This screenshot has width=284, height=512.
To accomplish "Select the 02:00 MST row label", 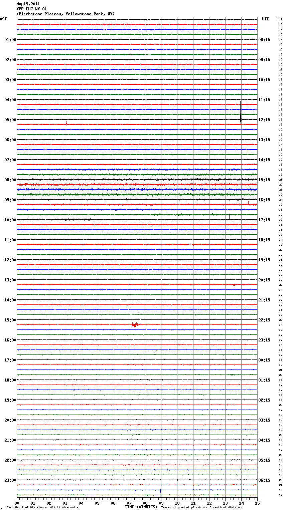I will point(10,60).
